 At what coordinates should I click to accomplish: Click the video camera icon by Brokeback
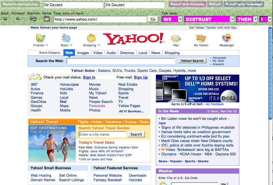pyautogui.click(x=163, y=149)
